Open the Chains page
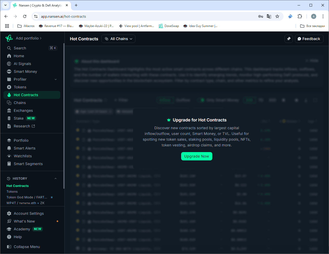 coord(32,103)
